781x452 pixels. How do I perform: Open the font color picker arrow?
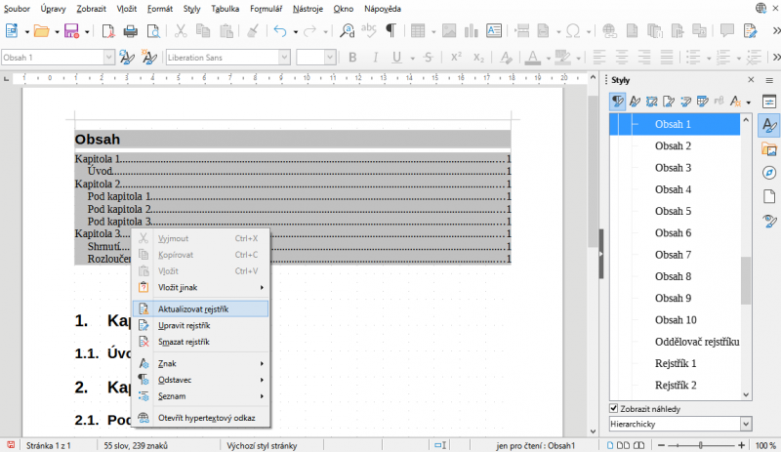pyautogui.click(x=548, y=59)
